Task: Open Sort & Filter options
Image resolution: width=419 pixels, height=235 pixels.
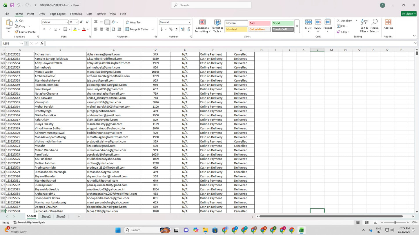Action: click(x=364, y=26)
